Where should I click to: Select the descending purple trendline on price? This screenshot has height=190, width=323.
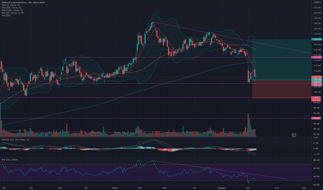pyautogui.click(x=232, y=38)
